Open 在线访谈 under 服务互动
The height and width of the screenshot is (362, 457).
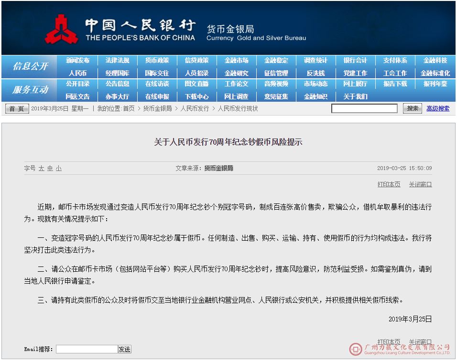point(157,84)
